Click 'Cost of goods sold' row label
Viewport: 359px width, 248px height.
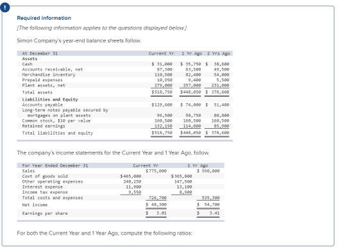pos(45,176)
